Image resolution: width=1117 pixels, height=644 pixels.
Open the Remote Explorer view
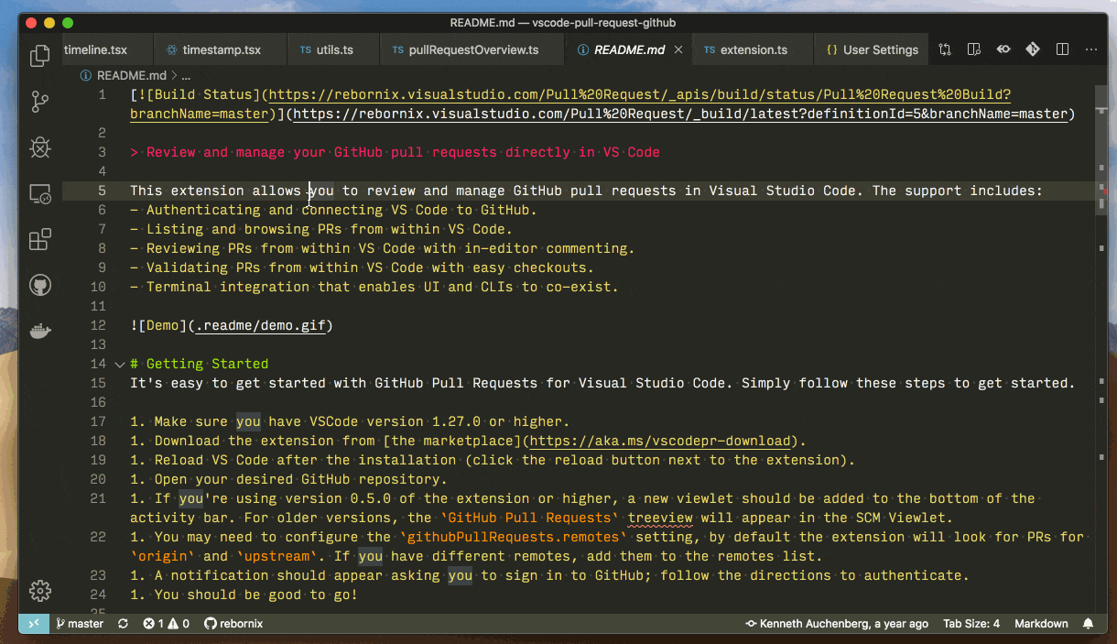[x=39, y=194]
